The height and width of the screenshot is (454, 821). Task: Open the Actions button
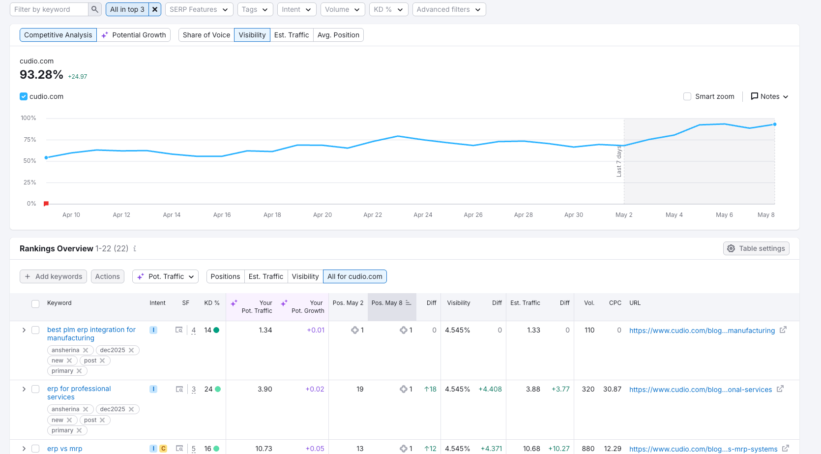pos(108,276)
